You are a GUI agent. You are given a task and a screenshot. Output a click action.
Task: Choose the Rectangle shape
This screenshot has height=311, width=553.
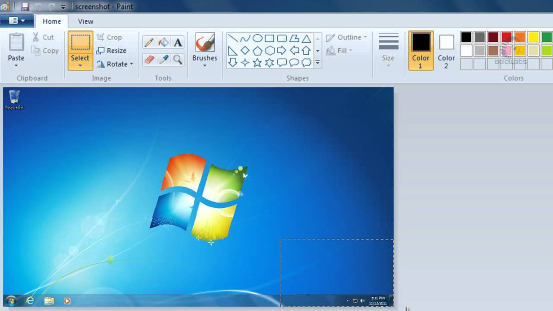(269, 38)
